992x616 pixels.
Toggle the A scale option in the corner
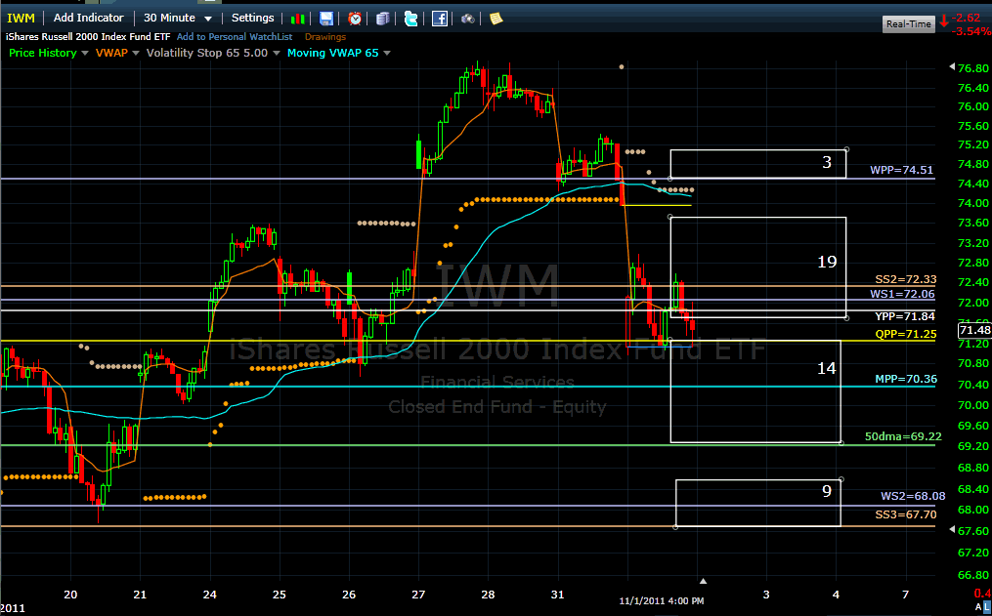tap(978, 607)
